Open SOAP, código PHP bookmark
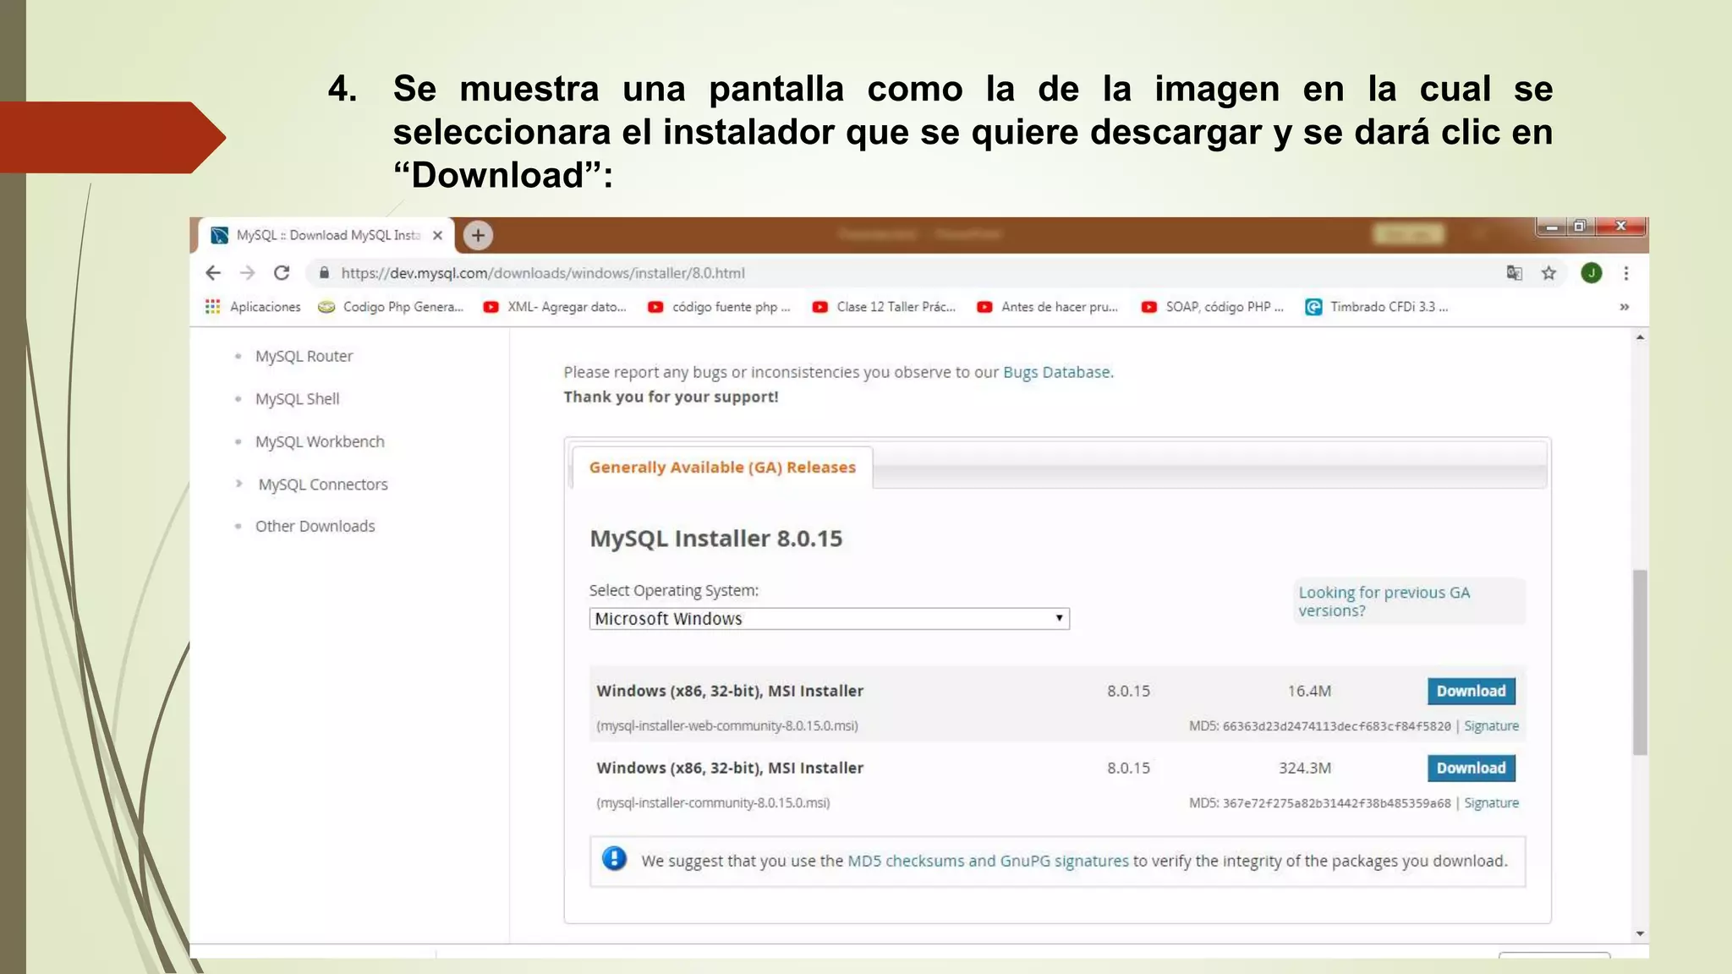 [1212, 307]
